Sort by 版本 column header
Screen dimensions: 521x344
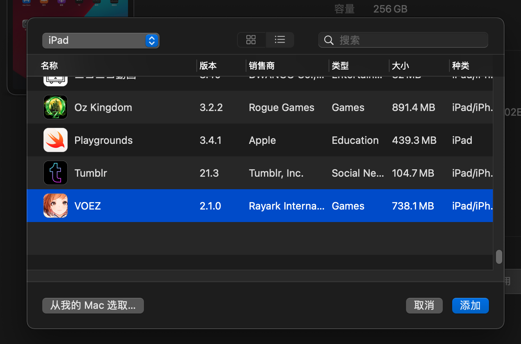coord(208,66)
